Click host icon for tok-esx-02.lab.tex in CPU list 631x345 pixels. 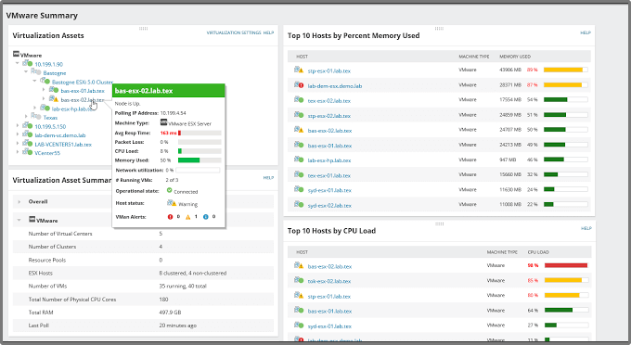click(x=299, y=280)
